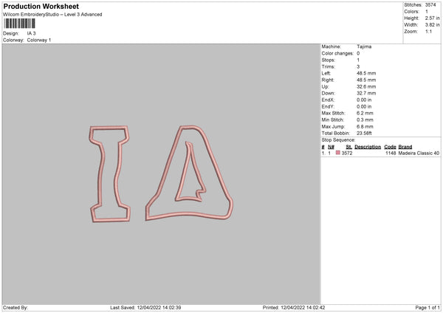Viewport: 443px width, 313px height.
Task: Click the Up value 32.6 mm
Action: tap(366, 86)
